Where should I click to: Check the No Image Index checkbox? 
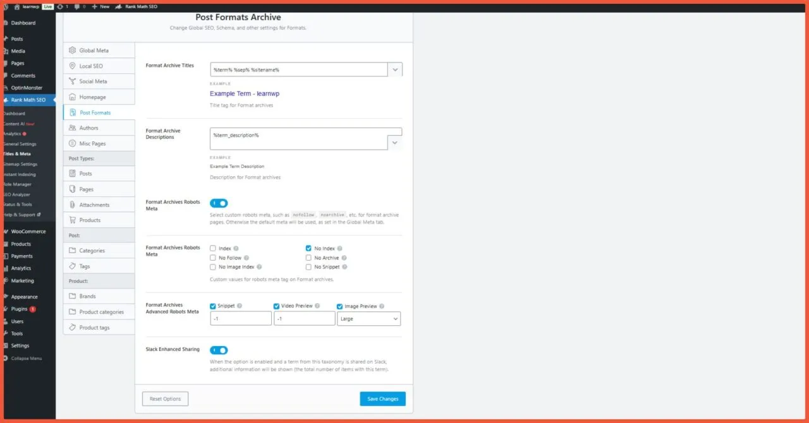213,267
